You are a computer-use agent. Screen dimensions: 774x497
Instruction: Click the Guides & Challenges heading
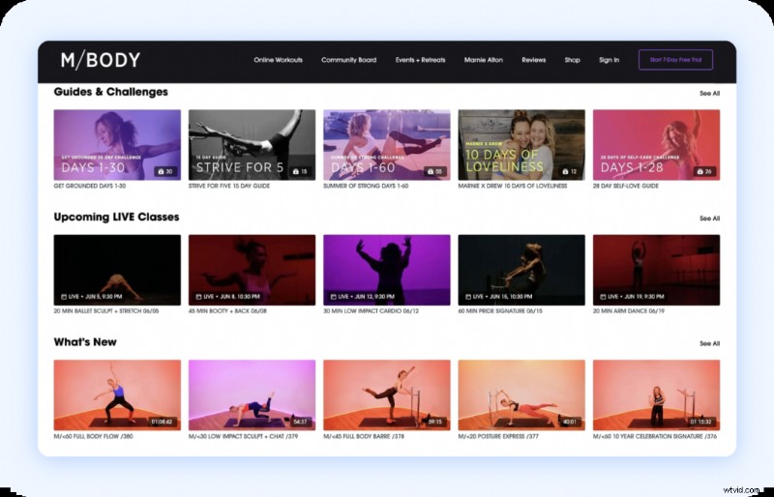pyautogui.click(x=110, y=92)
